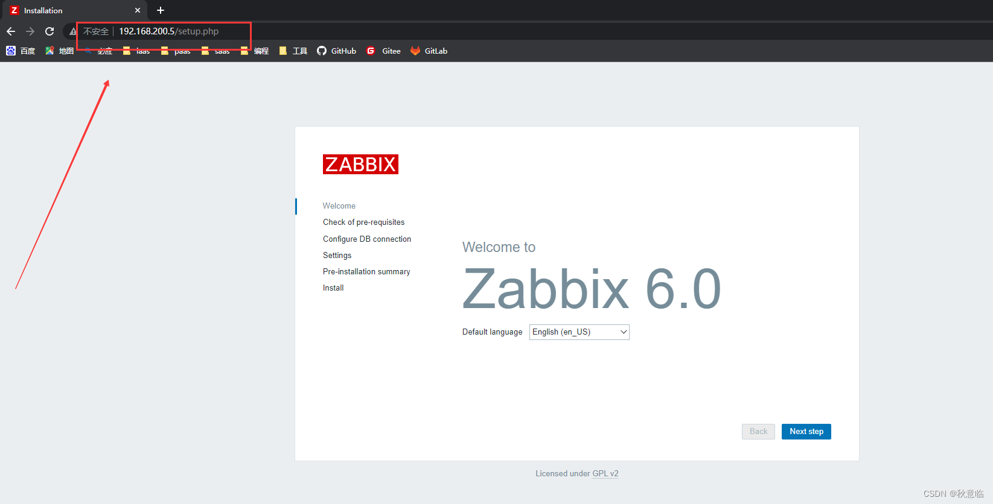The width and height of the screenshot is (993, 504).
Task: Select the Welcome setup step
Action: coord(339,206)
